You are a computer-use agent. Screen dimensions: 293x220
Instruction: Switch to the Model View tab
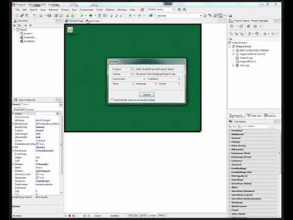pyautogui.click(x=255, y=116)
